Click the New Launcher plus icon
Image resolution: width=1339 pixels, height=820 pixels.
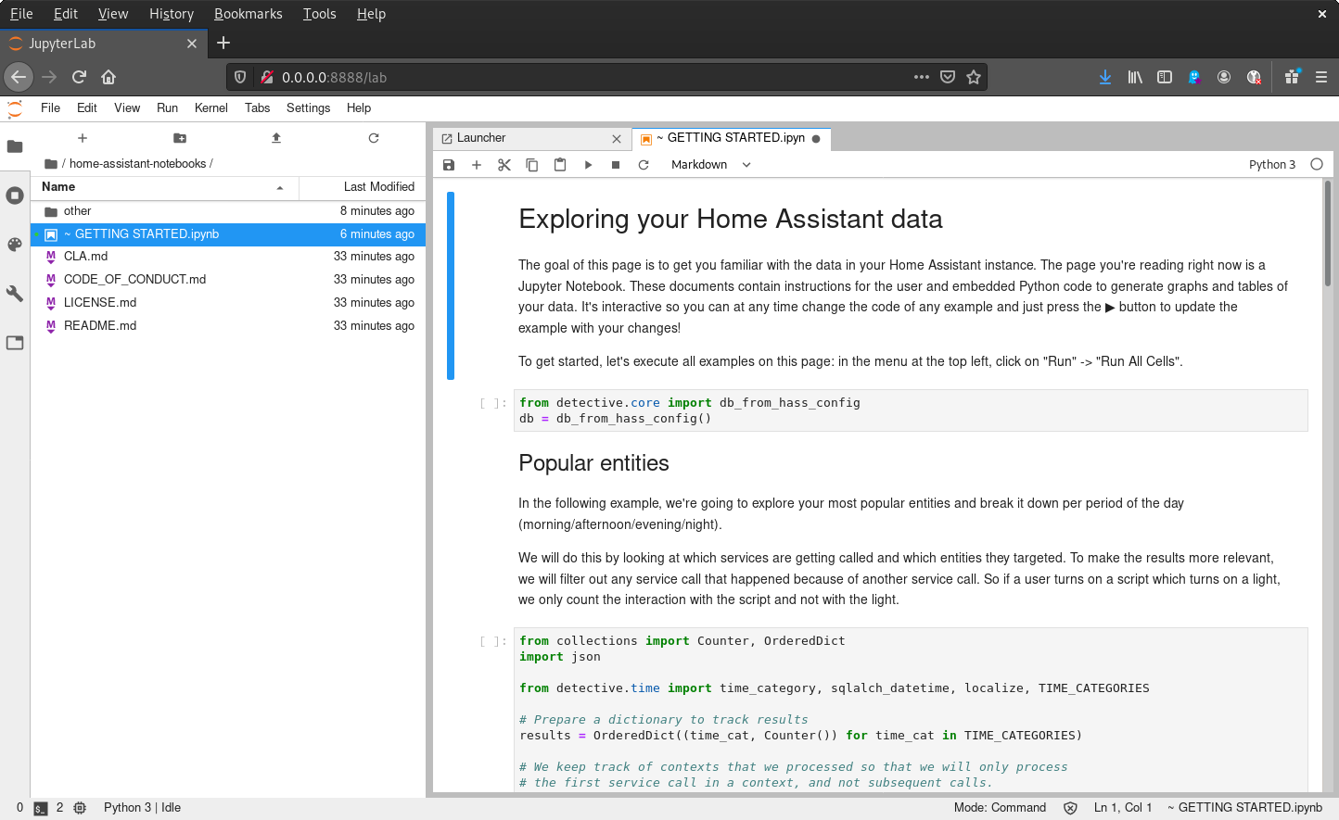point(83,138)
